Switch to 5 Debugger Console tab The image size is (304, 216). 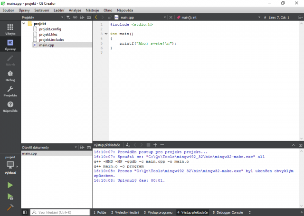coord(228,212)
